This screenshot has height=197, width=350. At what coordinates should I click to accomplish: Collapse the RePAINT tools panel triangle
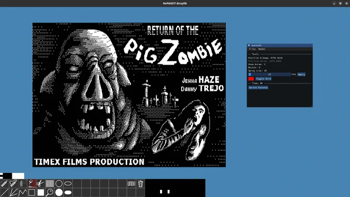pyautogui.click(x=249, y=46)
